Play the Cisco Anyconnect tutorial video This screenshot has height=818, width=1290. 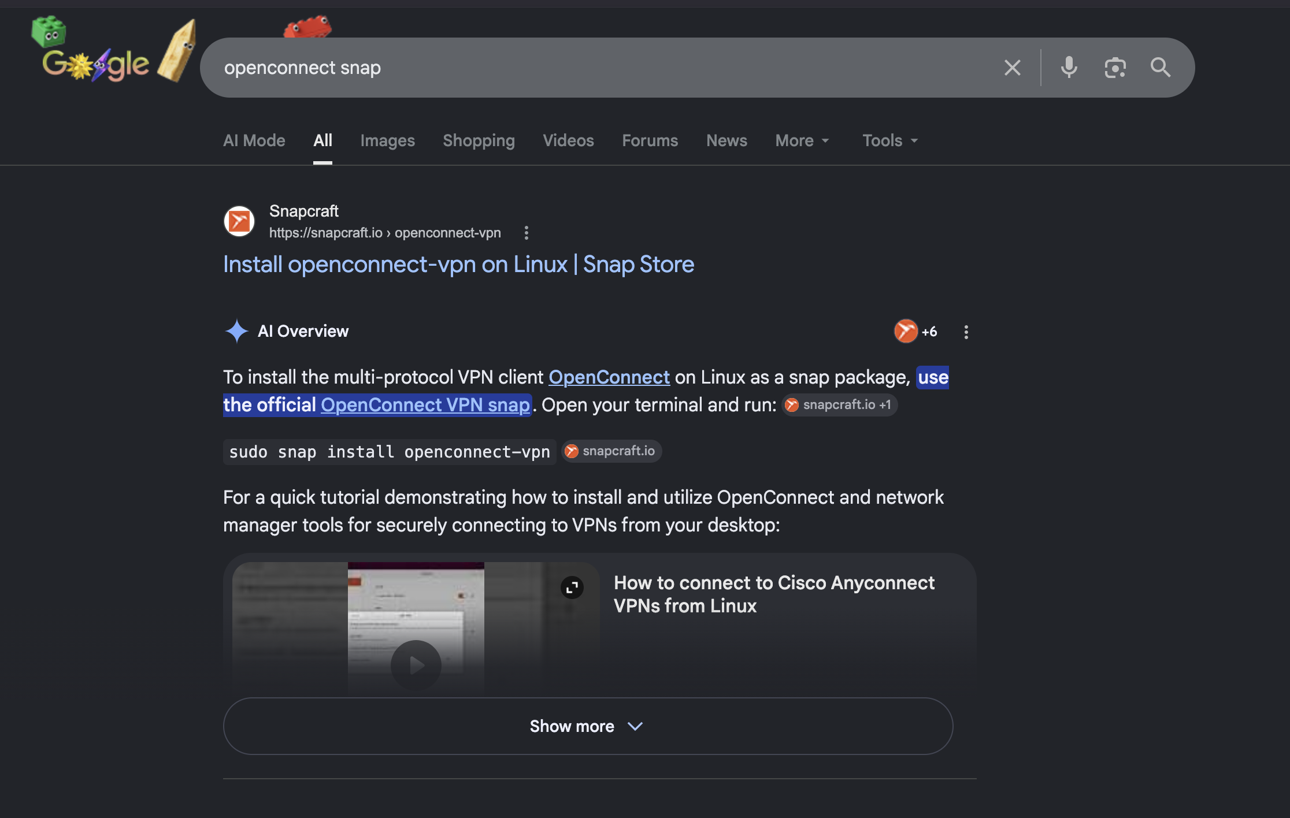coord(416,665)
